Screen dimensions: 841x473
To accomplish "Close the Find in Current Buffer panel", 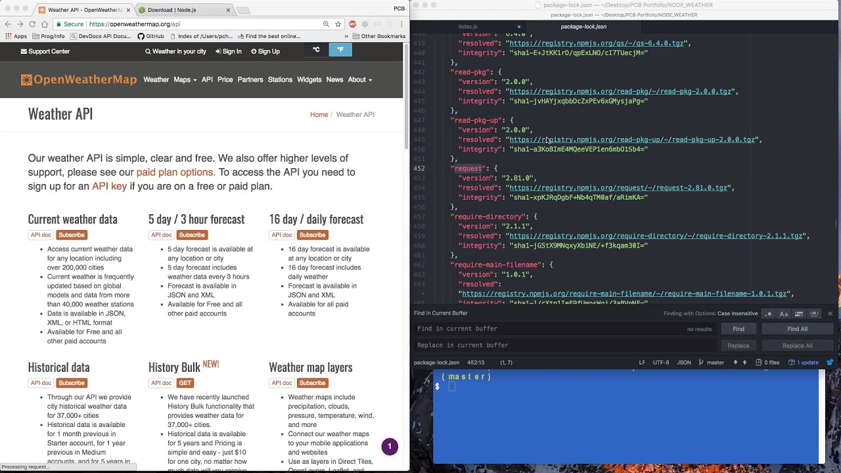I will [830, 313].
